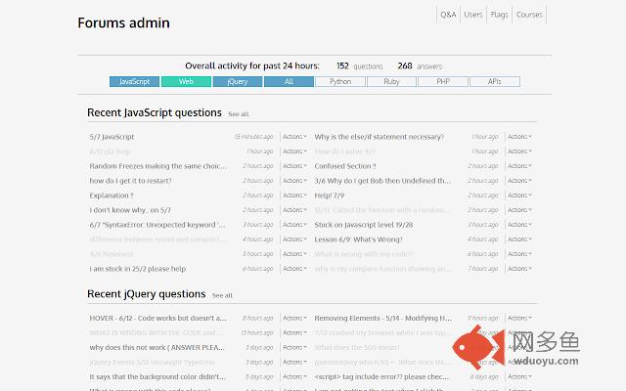Open Actions dropdown for 'Lesson 6/9: What's Wrong?'

point(519,239)
